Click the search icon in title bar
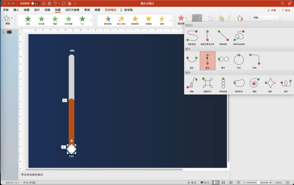 point(282,3)
